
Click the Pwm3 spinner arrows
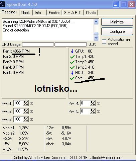click(26, 119)
